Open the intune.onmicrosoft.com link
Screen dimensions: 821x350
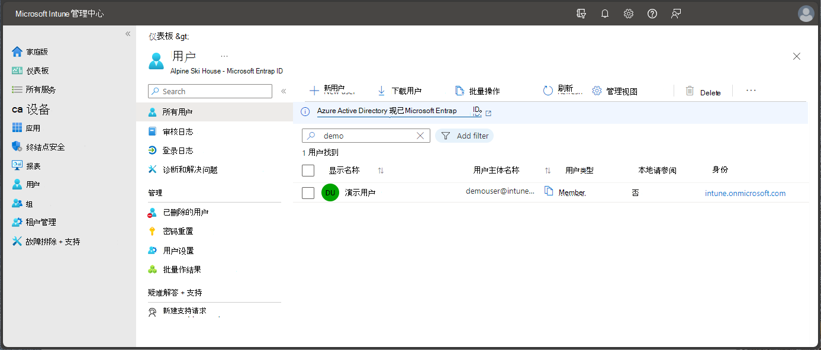[745, 193]
